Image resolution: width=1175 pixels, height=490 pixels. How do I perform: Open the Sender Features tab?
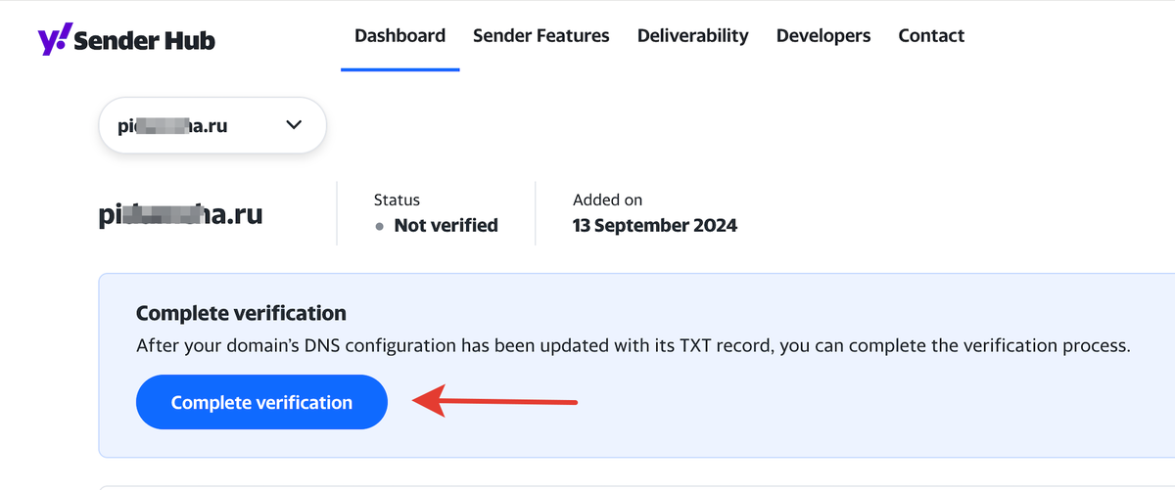[541, 36]
